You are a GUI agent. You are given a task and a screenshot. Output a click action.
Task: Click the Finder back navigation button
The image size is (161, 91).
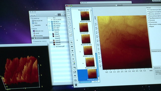(32, 15)
